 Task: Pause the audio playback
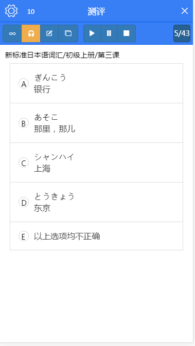click(x=109, y=33)
